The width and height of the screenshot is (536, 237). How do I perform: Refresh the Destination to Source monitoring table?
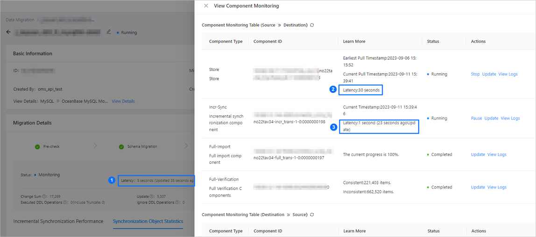pyautogui.click(x=312, y=215)
